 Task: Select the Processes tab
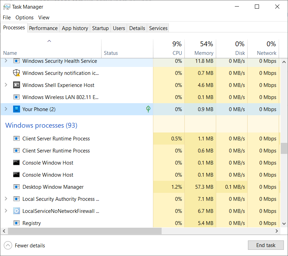coord(14,28)
